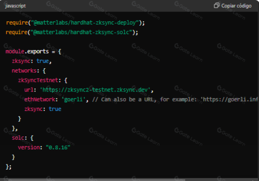Click the ethNetwork key
The height and width of the screenshot is (181, 259).
point(40,100)
